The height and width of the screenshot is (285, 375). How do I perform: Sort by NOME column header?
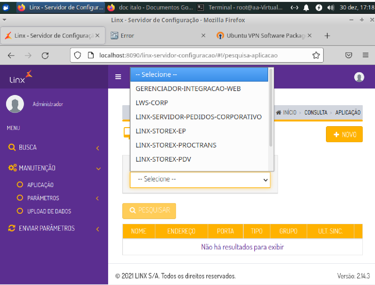coord(139,231)
